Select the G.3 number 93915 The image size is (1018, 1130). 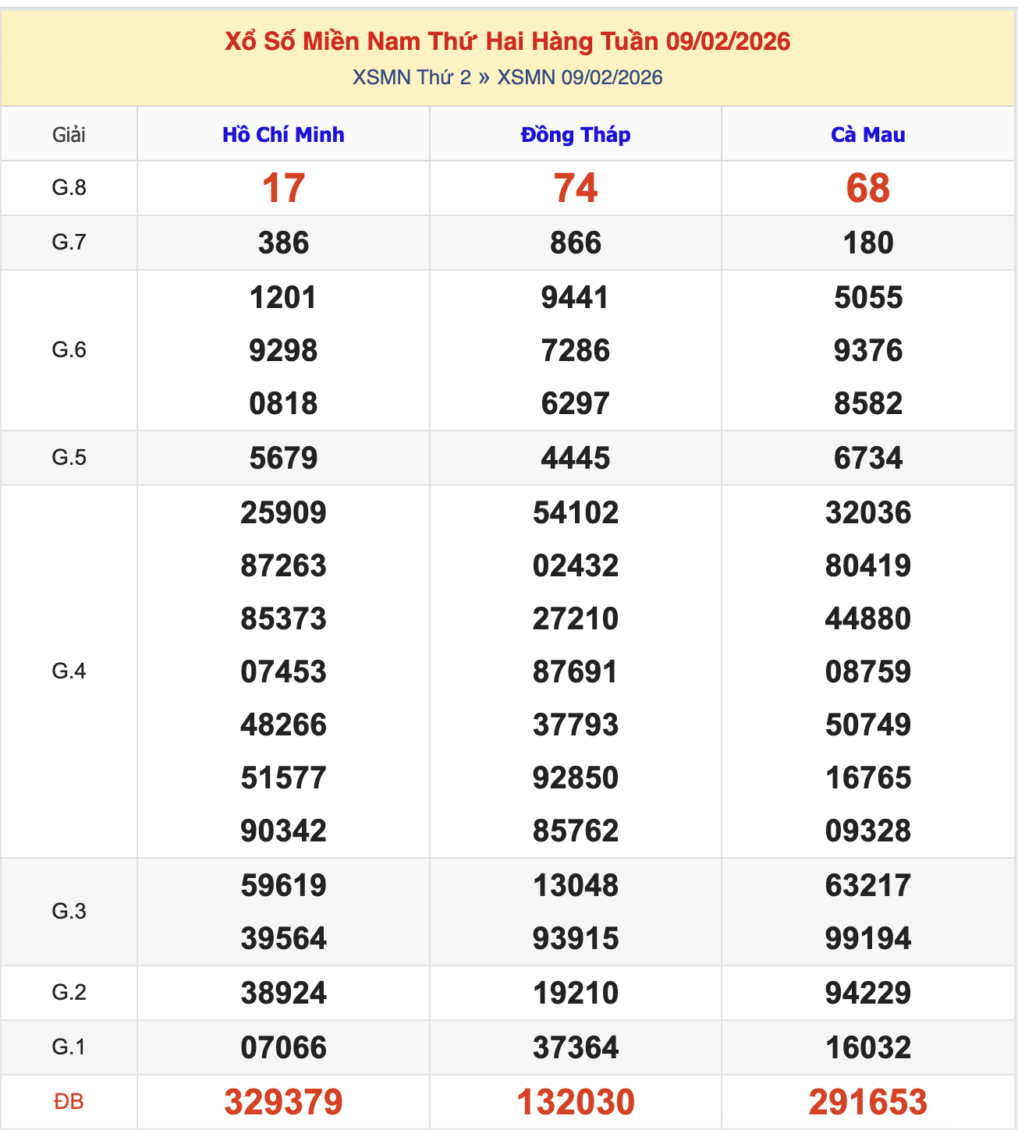tap(576, 938)
